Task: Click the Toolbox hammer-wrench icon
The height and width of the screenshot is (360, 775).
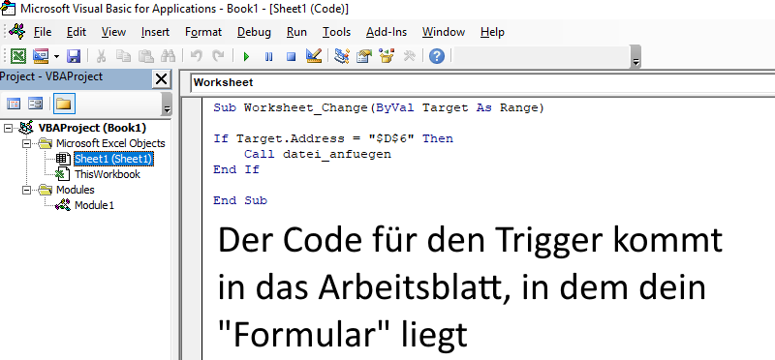Action: click(x=409, y=56)
